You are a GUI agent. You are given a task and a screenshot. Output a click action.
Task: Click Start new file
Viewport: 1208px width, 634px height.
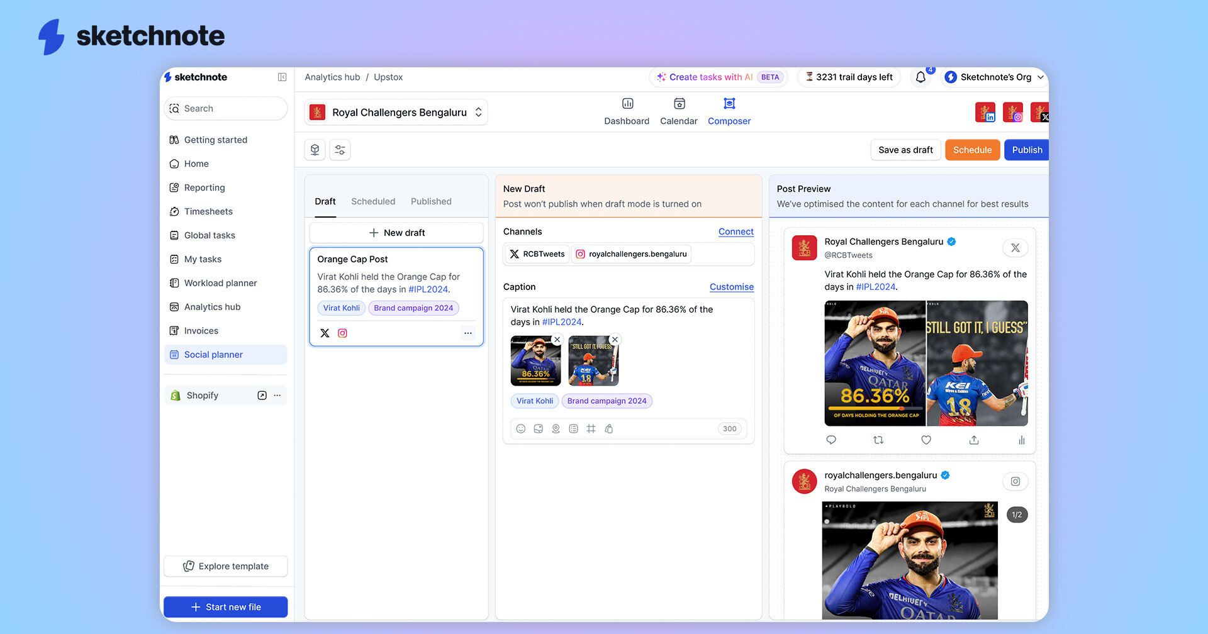point(226,607)
